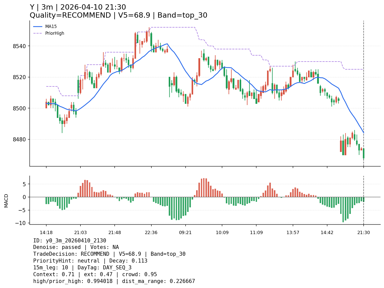The width and height of the screenshot is (384, 288).
Task: Click the purple dashed PriorHigh legend sample
Action: [38, 33]
